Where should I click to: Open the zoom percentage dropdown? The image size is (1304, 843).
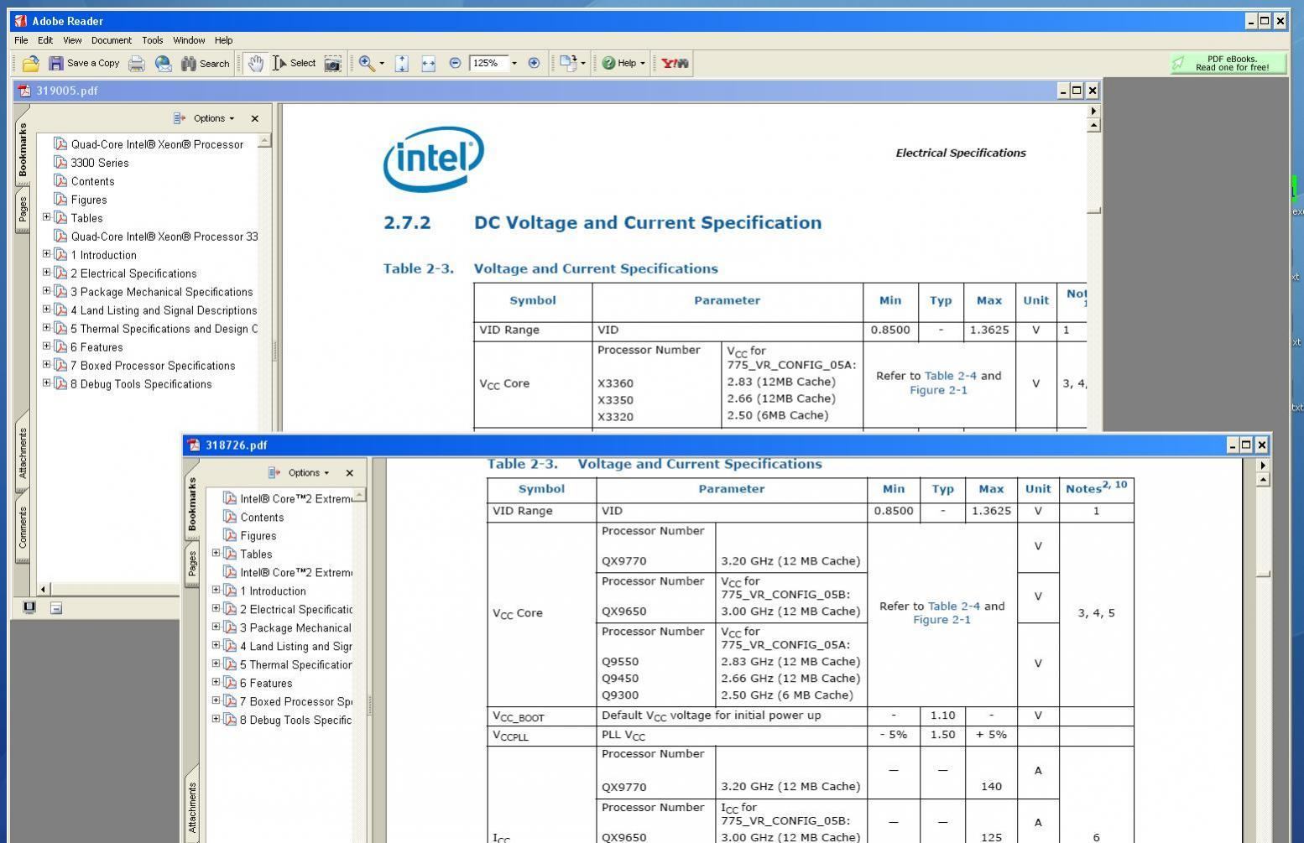(x=514, y=63)
